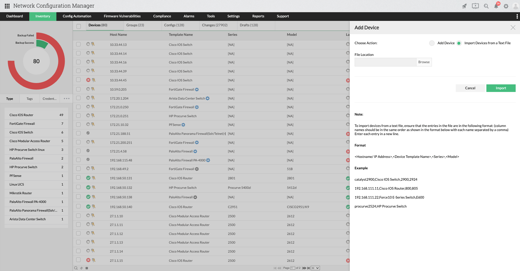This screenshot has height=271, width=520.
Task: Open the presentation video icon in the header
Action: [x=475, y=6]
